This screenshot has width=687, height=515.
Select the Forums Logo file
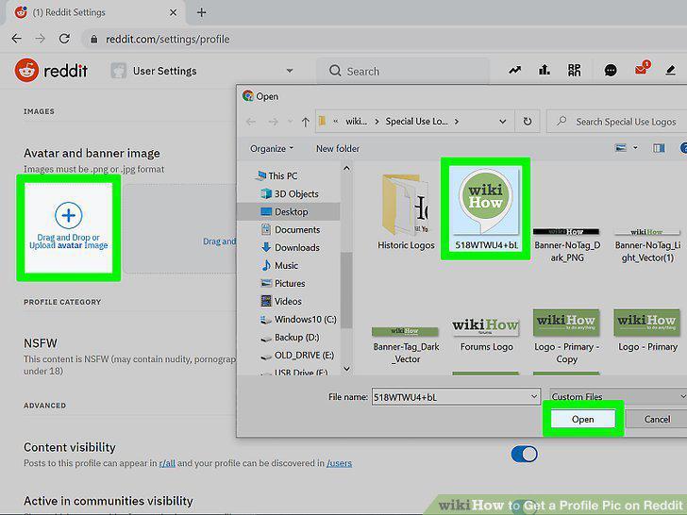[x=486, y=335]
